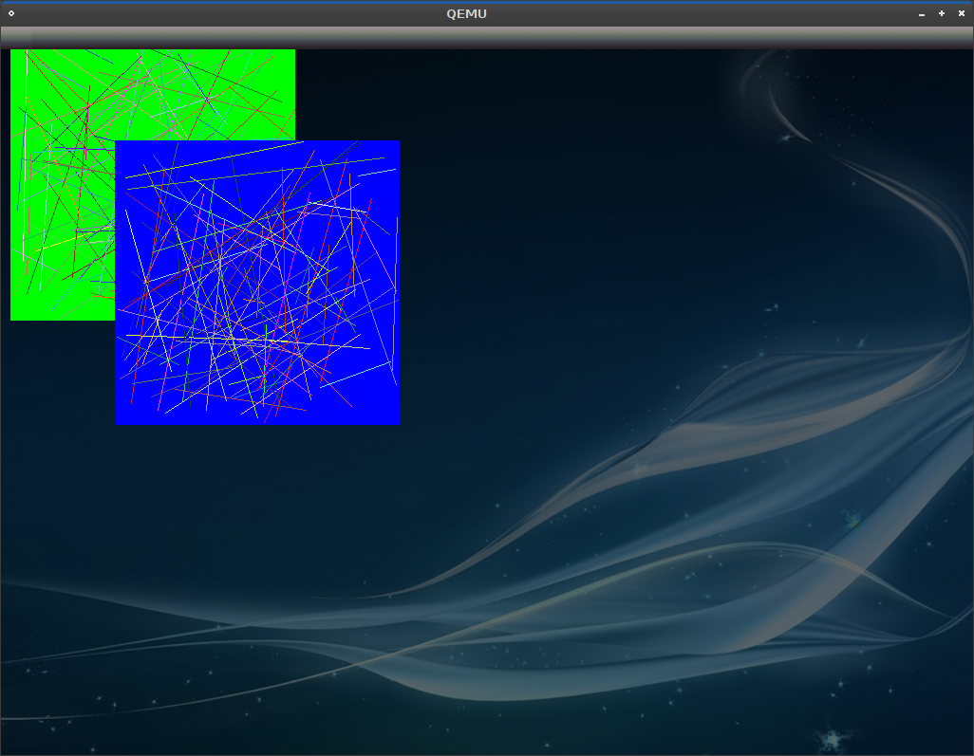Open the QEMU window menu diamond icon
This screenshot has width=974, height=756.
pos(11,13)
